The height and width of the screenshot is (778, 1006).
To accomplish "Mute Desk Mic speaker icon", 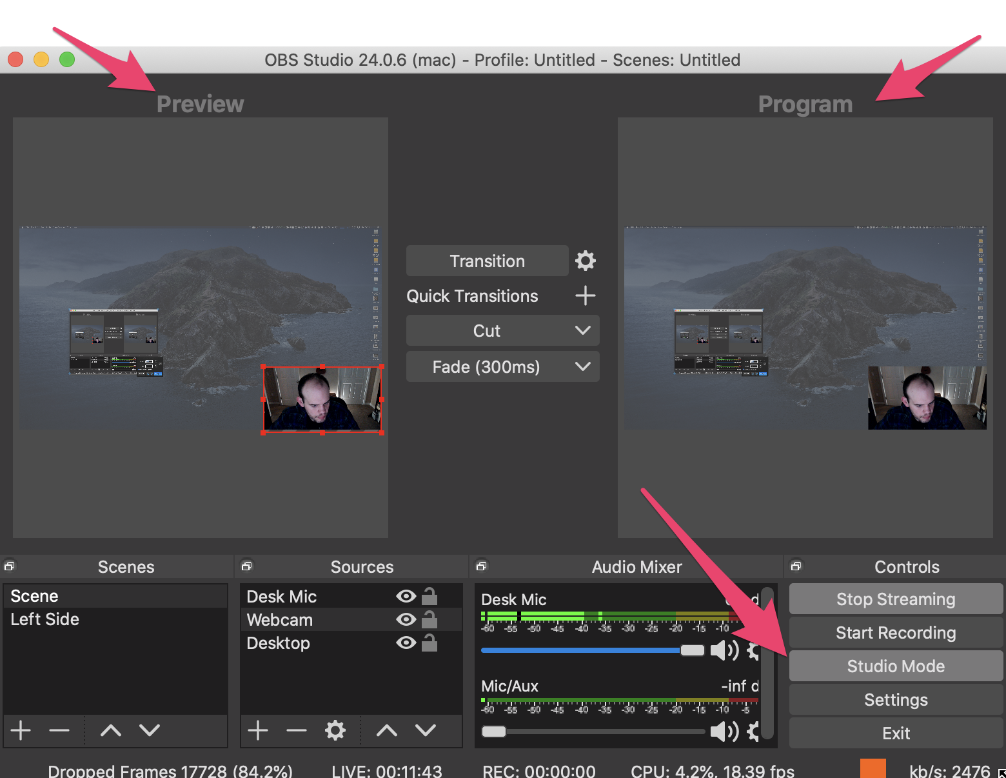I will [x=725, y=650].
